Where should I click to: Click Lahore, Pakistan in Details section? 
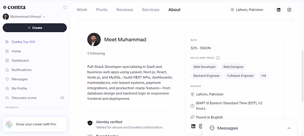[x=209, y=94]
